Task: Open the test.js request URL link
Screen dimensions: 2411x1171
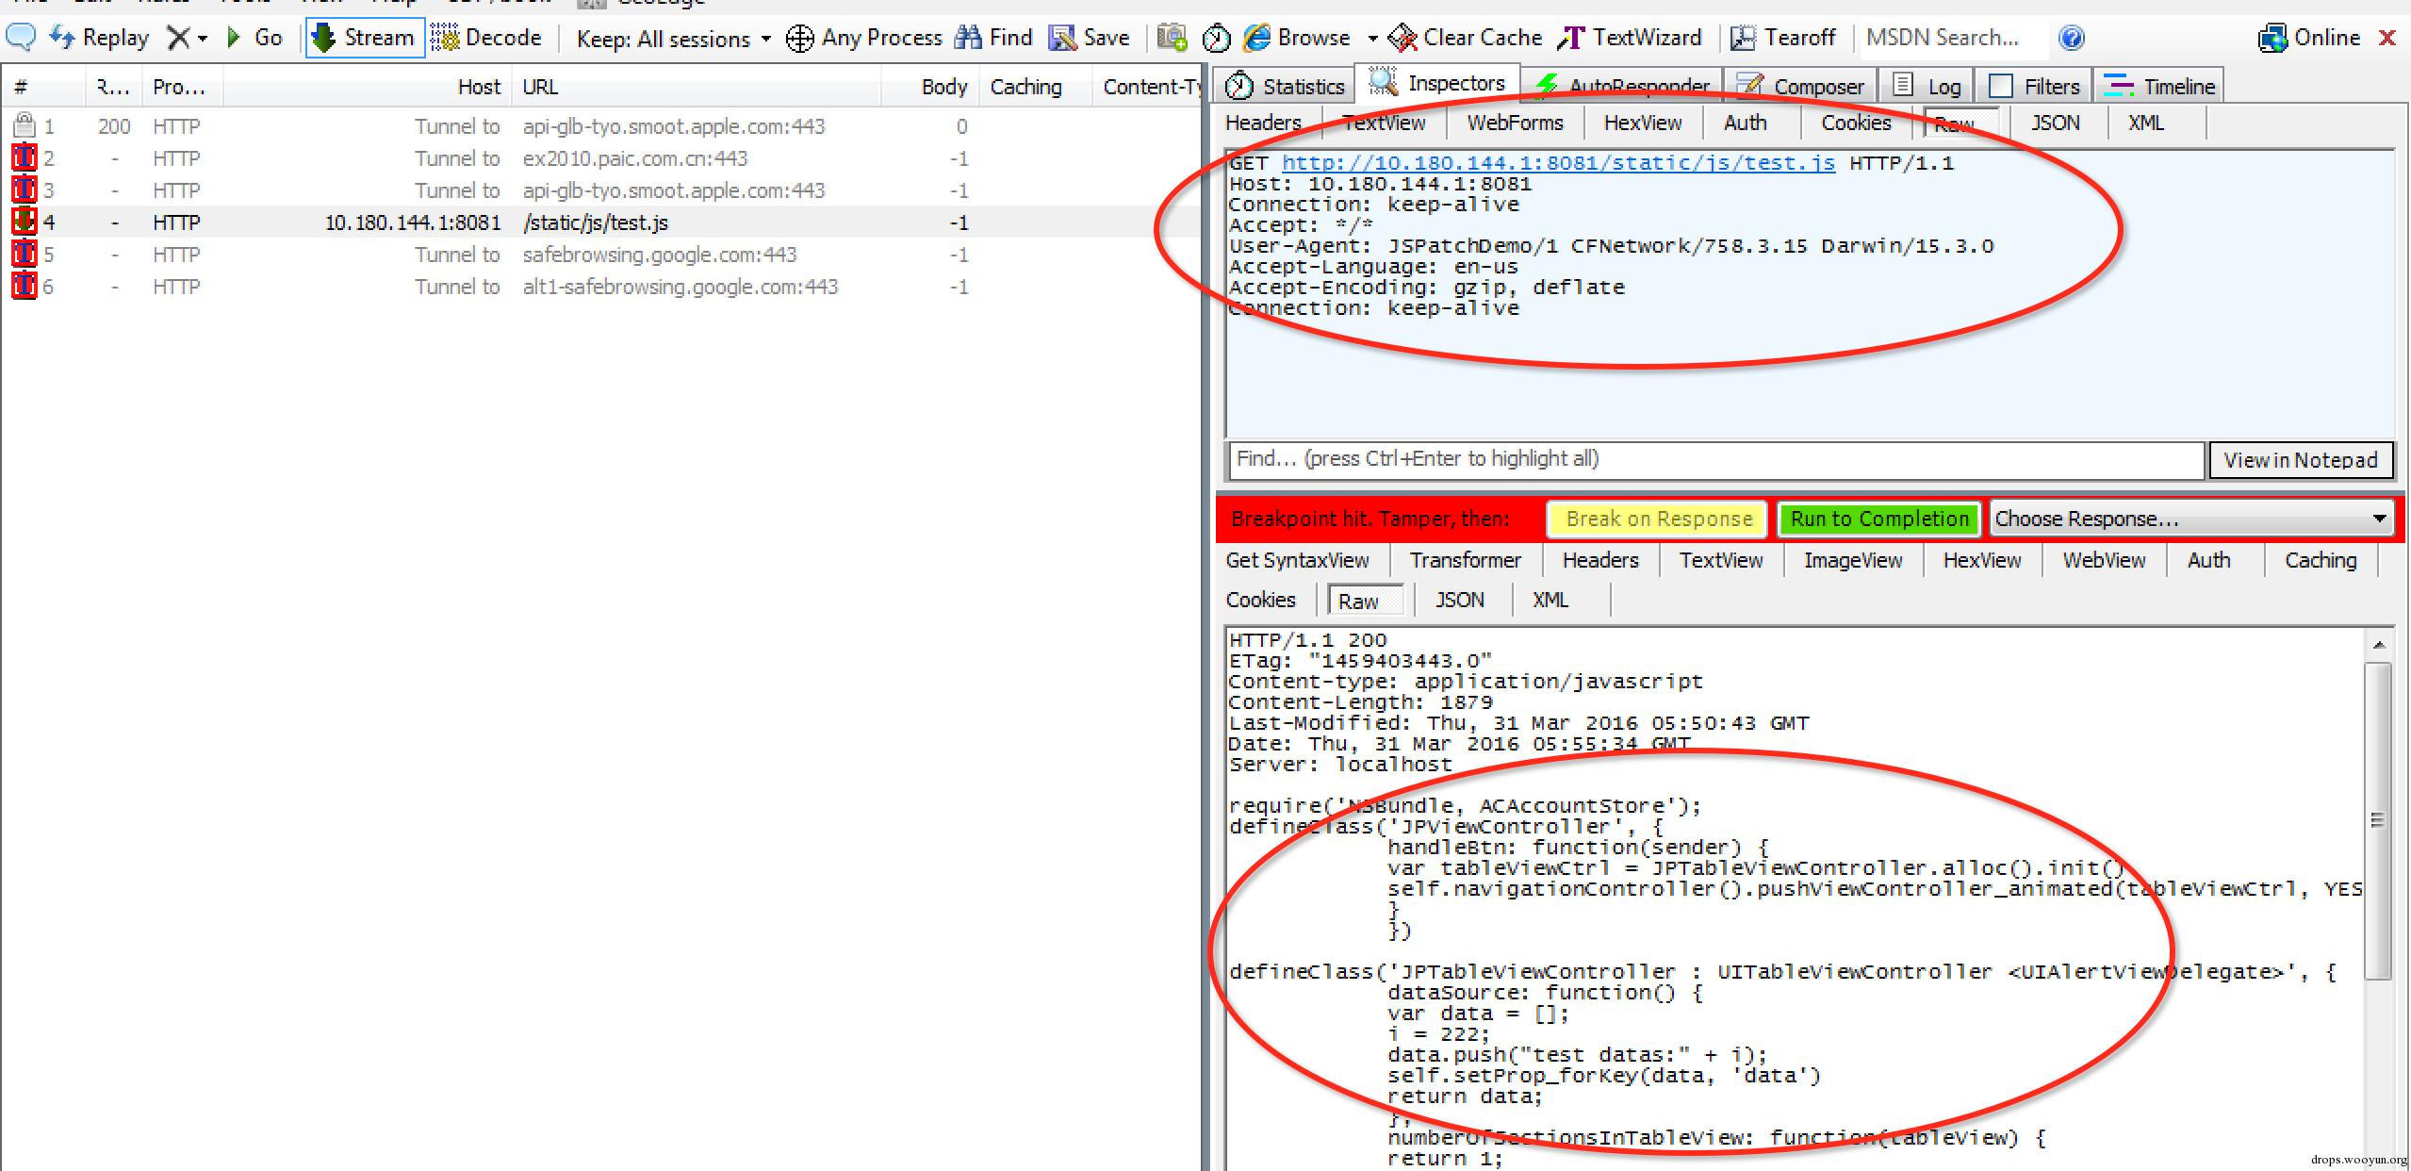Action: pyautogui.click(x=1557, y=163)
